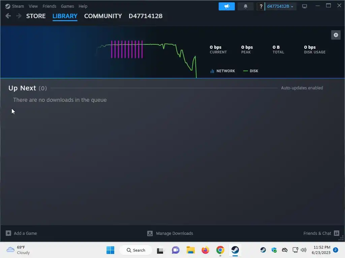Open the Windows Start menu
Screen dimensions: 345x258
coord(110,250)
